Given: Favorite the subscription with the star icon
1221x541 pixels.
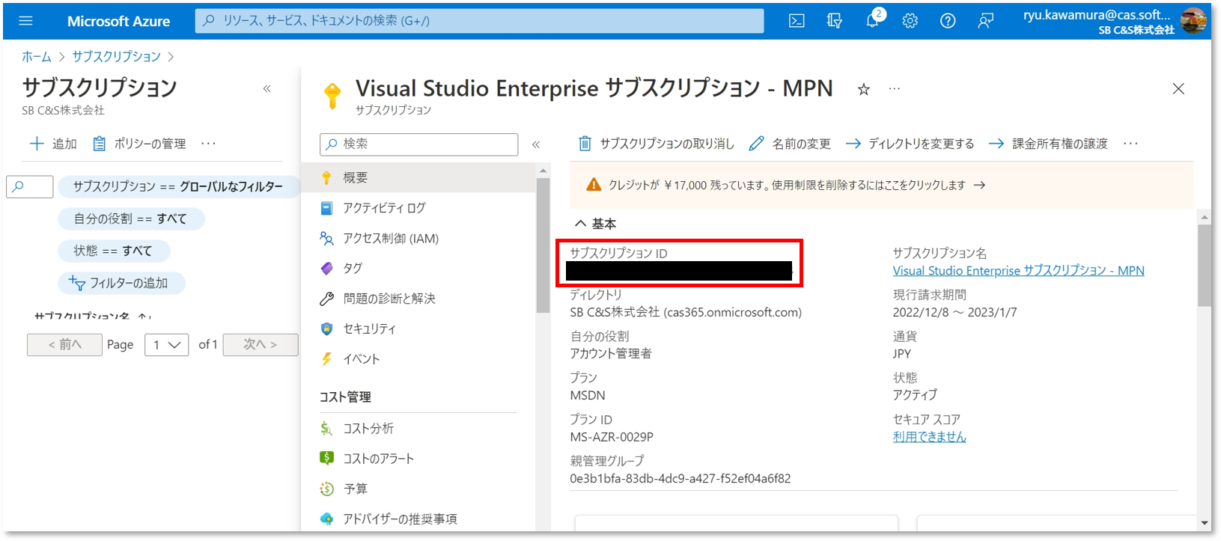Looking at the screenshot, I should point(863,90).
